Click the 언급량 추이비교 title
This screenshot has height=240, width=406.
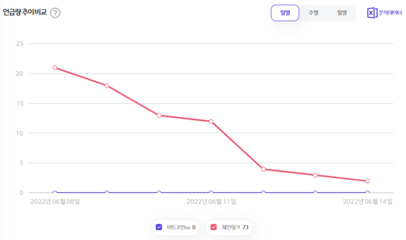24,13
